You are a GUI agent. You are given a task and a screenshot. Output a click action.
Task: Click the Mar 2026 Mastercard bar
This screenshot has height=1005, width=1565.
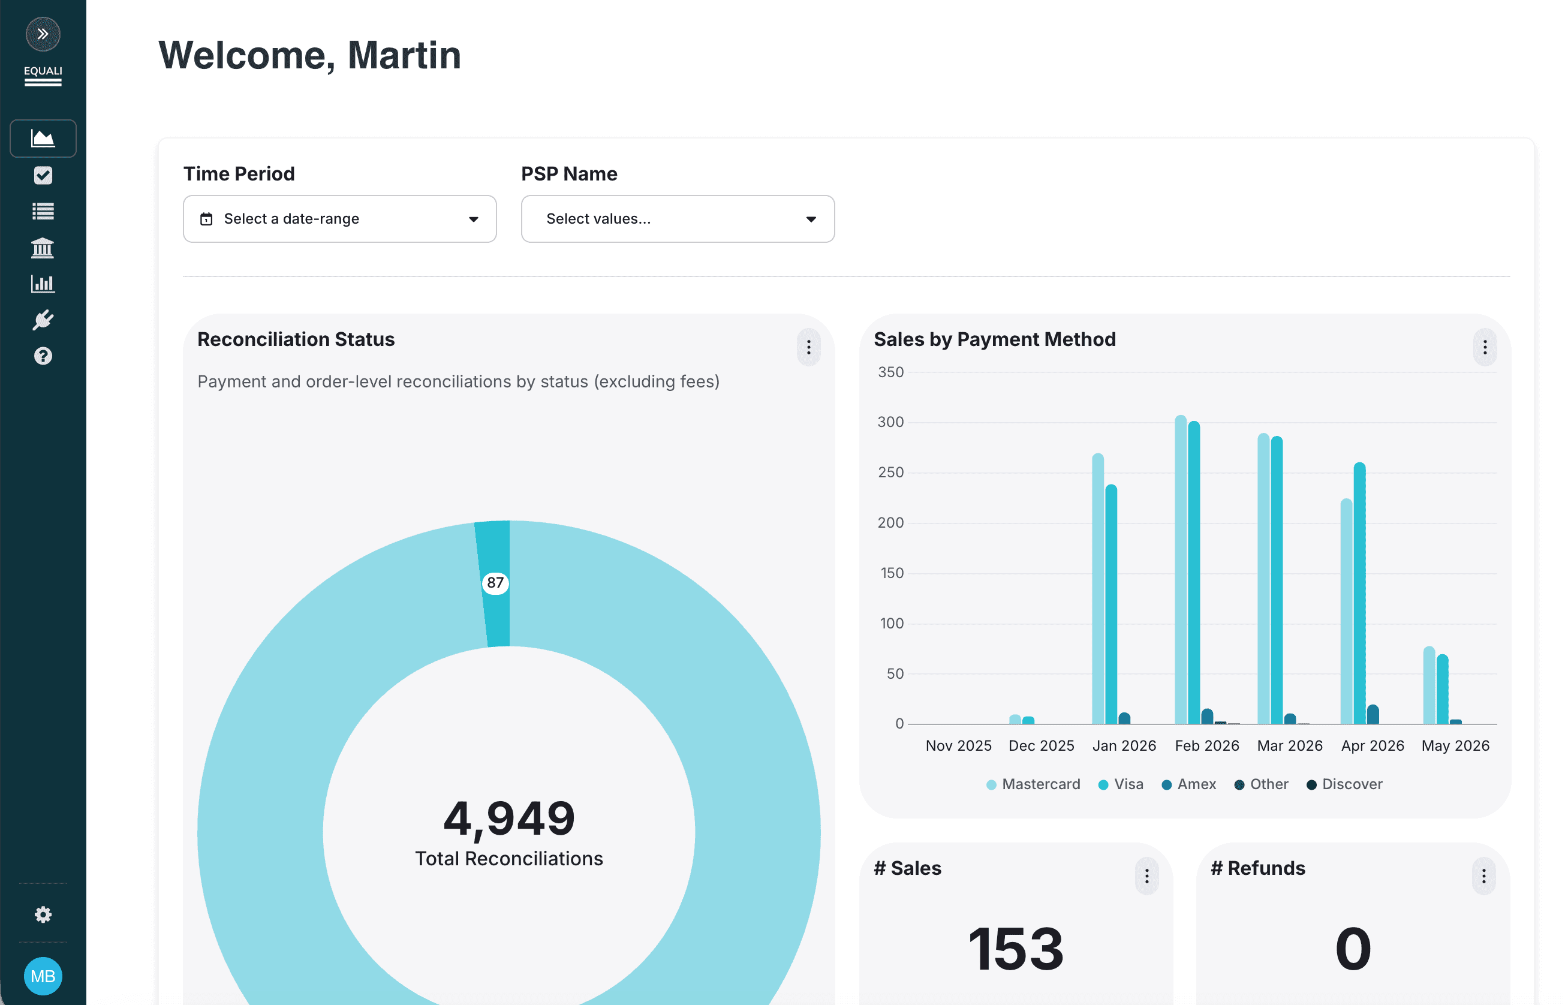(x=1263, y=579)
